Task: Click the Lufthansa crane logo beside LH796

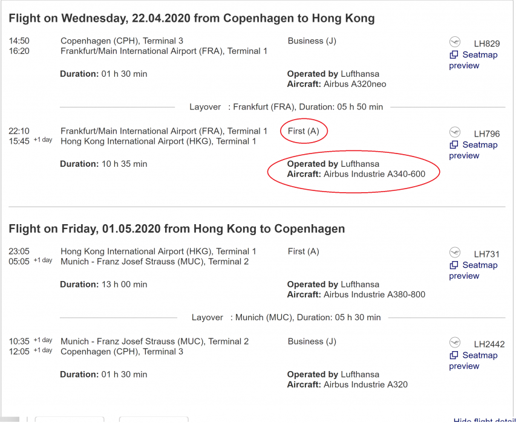Action: click(x=455, y=132)
